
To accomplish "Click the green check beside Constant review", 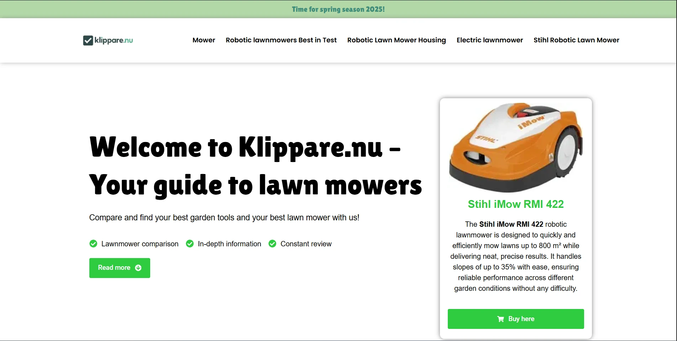I will (272, 244).
